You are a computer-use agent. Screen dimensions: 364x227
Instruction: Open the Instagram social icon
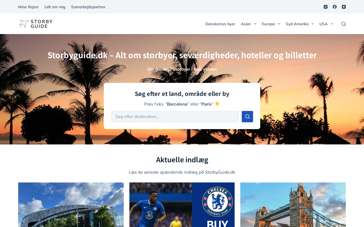pyautogui.click(x=326, y=7)
